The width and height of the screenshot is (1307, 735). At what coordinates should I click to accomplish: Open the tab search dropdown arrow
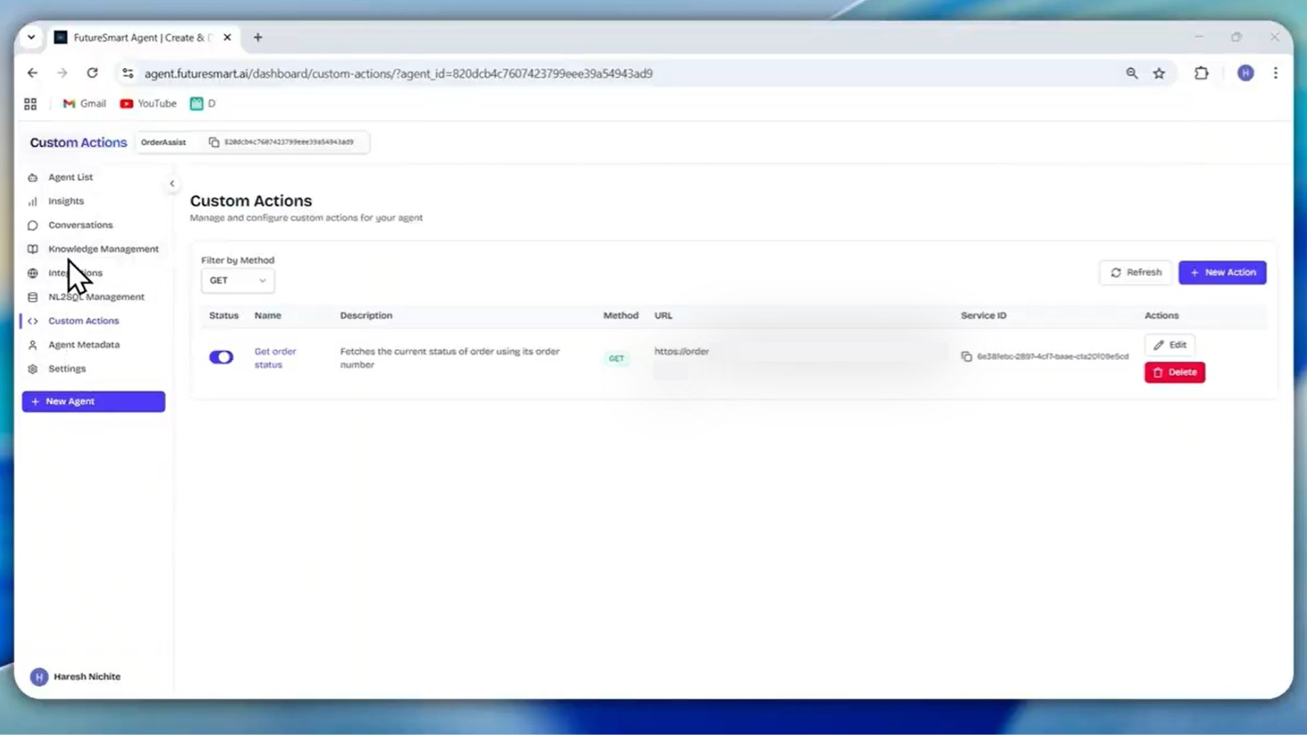31,37
